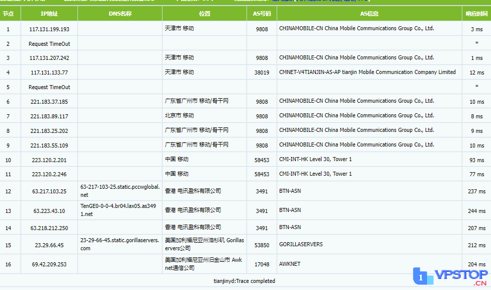Click location 北京市 移动

(180, 115)
